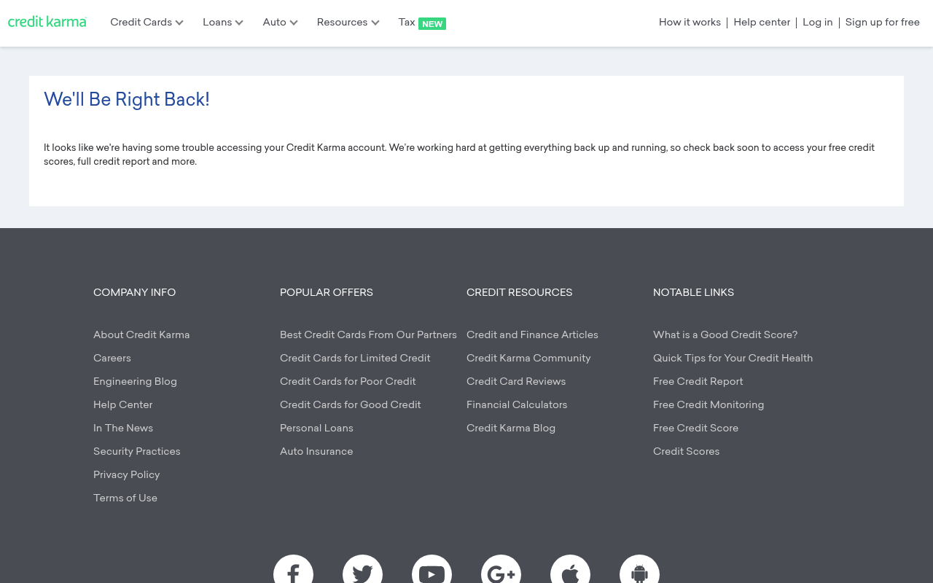Open Best Credit Cards From Our Partners
The width and height of the screenshot is (933, 583).
368,334
